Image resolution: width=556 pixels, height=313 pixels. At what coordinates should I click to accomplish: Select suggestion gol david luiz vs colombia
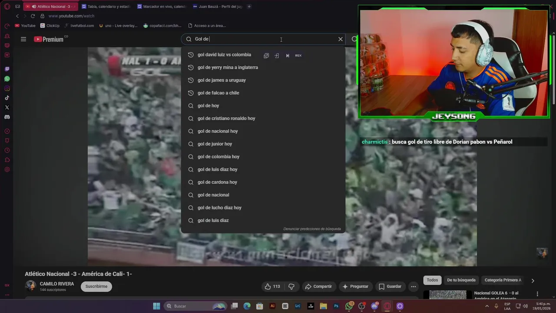pyautogui.click(x=263, y=55)
